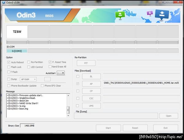
Task: Tick the checkbox next to UMS
Action: (x=78, y=106)
